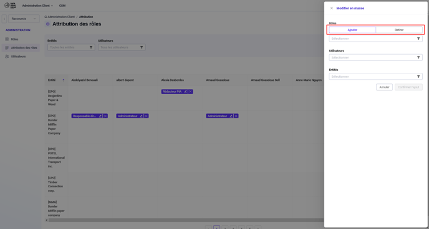Click the Rôles grid icon in sidebar
This screenshot has height=229, width=429.
coord(7,39)
